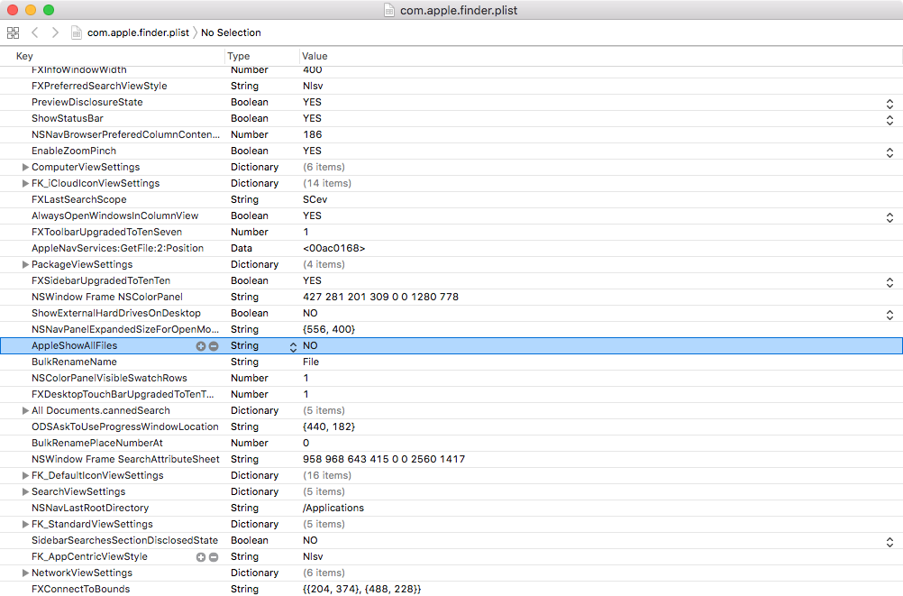Click plus button on FK_AppCentricViewStyle row
This screenshot has height=596, width=903.
[201, 557]
